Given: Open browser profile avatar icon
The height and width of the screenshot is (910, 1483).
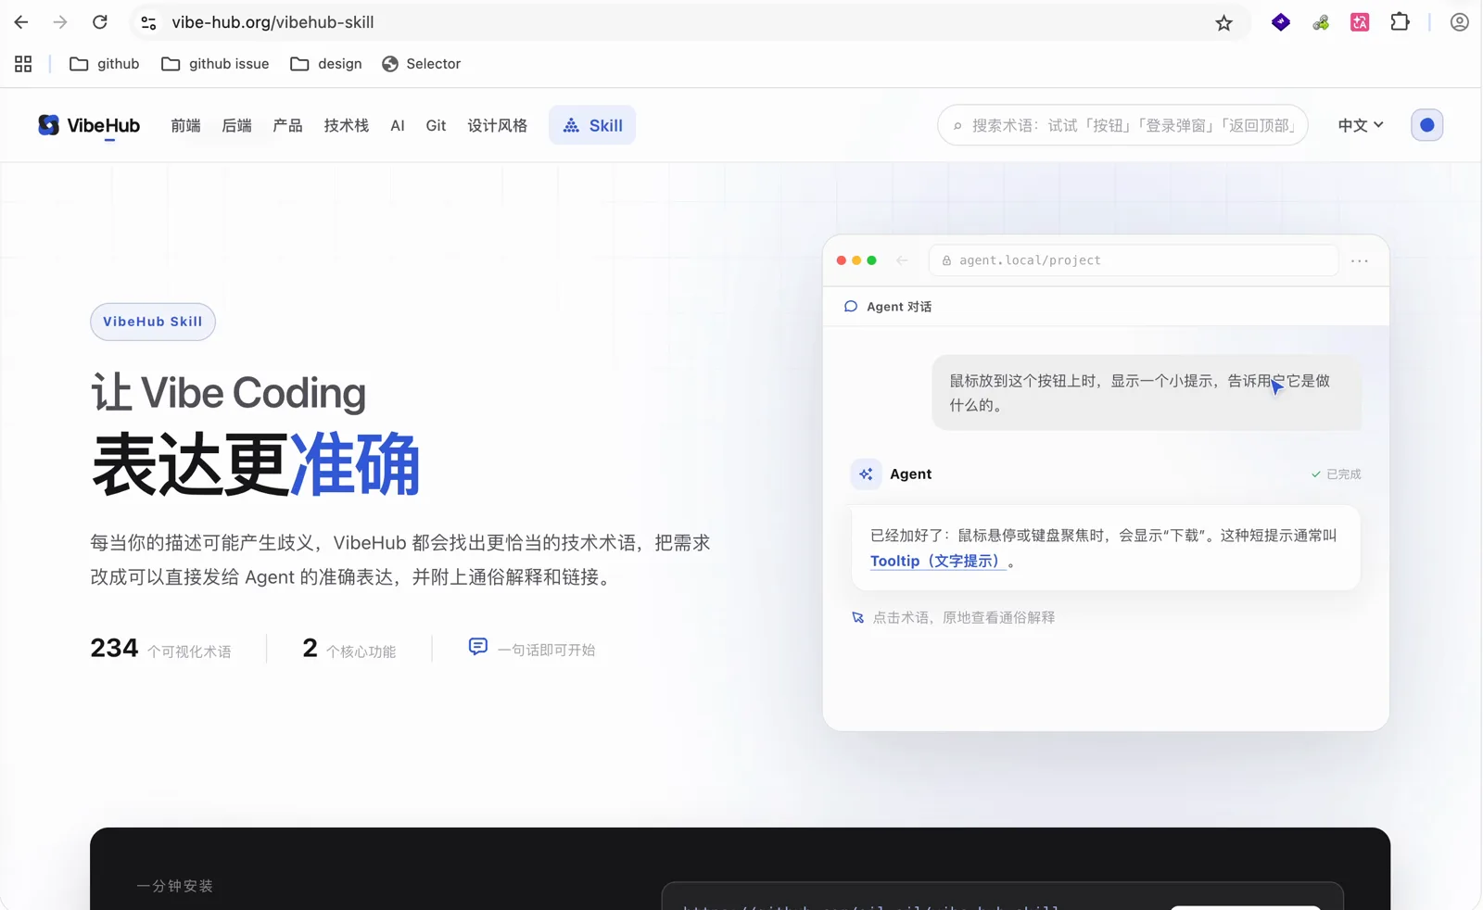Looking at the screenshot, I should (x=1460, y=22).
